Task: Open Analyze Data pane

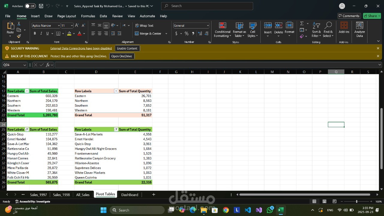Action: (x=359, y=30)
